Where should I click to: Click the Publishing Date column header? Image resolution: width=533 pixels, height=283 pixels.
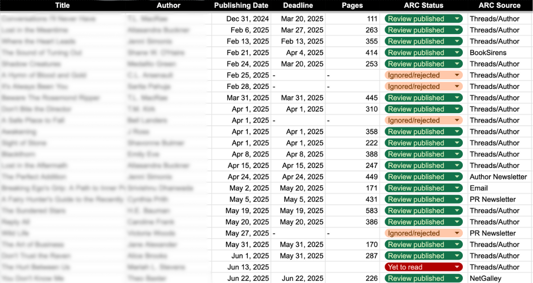(241, 5)
